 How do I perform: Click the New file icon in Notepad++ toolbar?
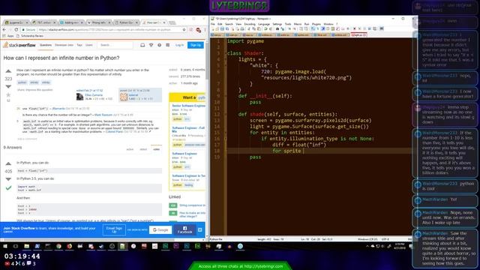[213, 28]
